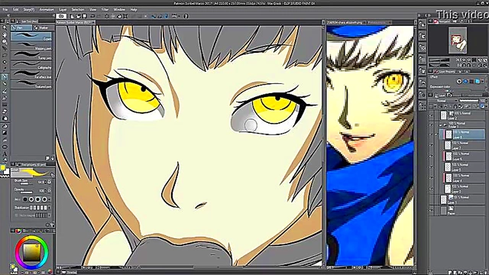Select Layer 4 in layer list
This screenshot has height=275, width=489.
pos(464,178)
